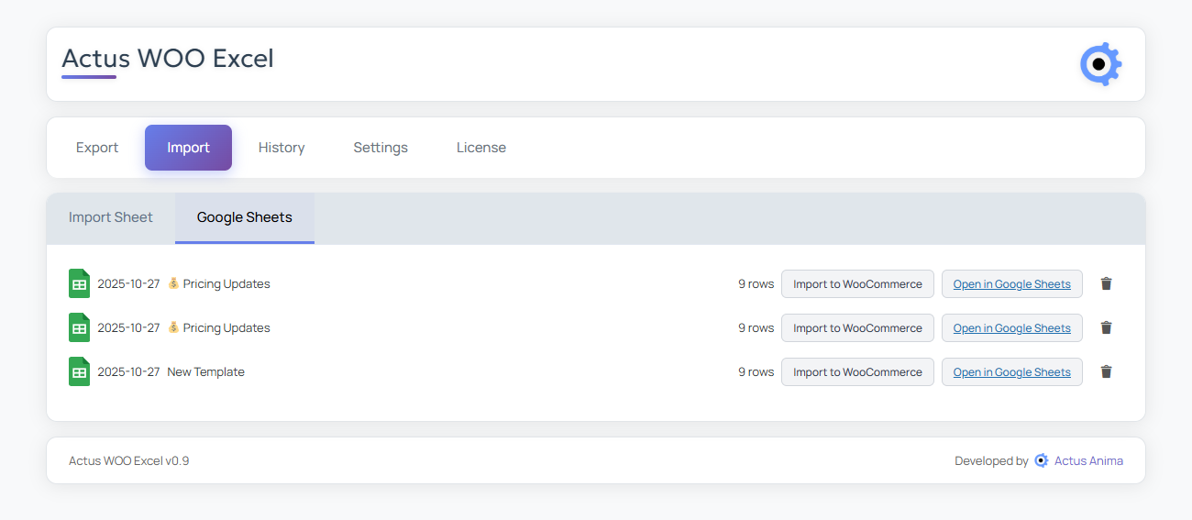Click the sheet icon of the first Pricing Updates row
The width and height of the screenshot is (1192, 520).
[x=80, y=283]
